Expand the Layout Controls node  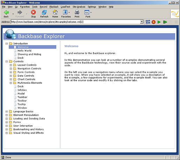[x=11, y=65]
